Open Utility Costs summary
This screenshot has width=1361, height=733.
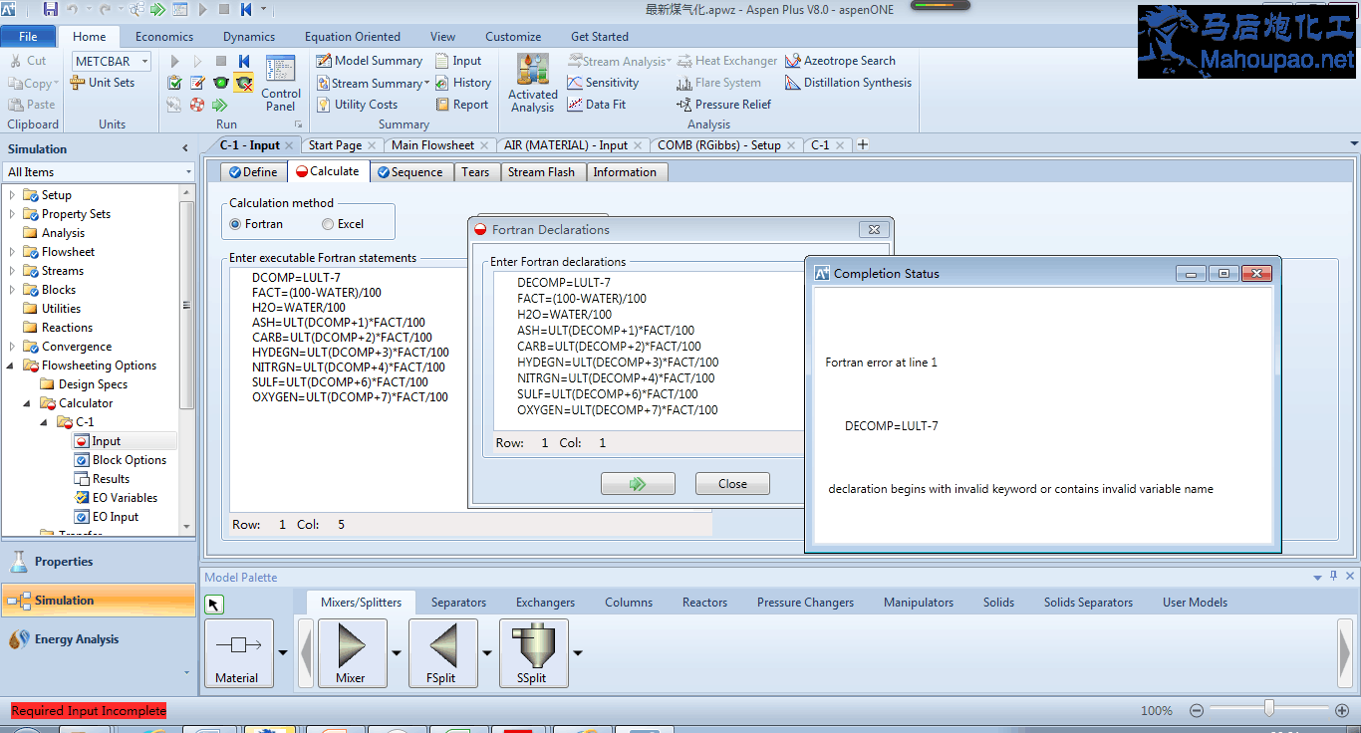pos(358,105)
